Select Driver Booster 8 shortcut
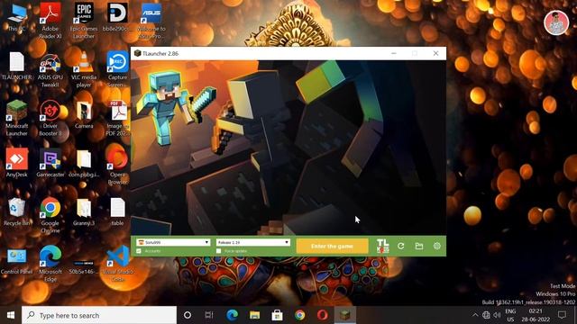Image resolution: width=577 pixels, height=324 pixels. pyautogui.click(x=50, y=118)
